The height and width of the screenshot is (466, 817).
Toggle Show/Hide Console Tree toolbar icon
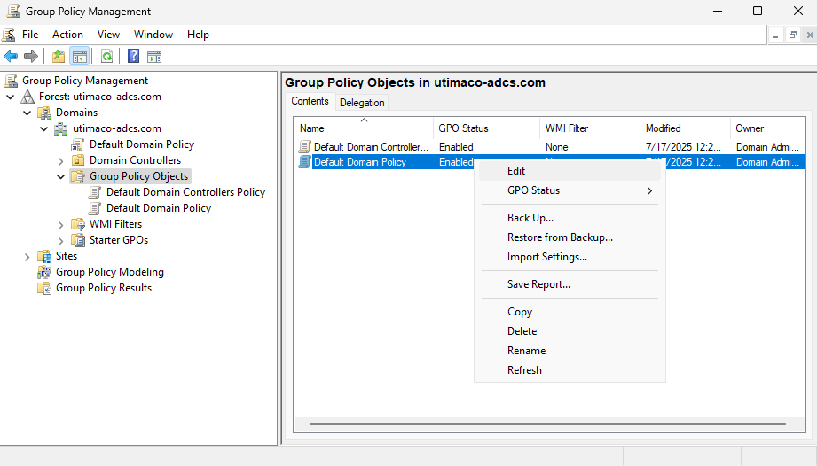tap(80, 57)
